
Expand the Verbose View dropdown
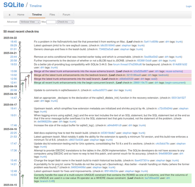(x=30, y=22)
